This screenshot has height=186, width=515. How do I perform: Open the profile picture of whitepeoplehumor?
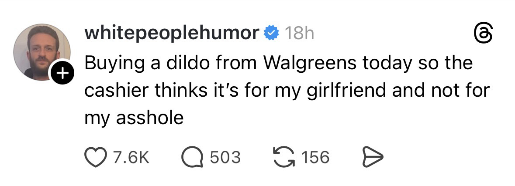click(x=41, y=52)
